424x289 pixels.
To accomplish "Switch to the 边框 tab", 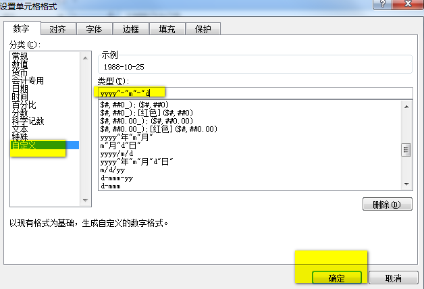I will [x=131, y=29].
